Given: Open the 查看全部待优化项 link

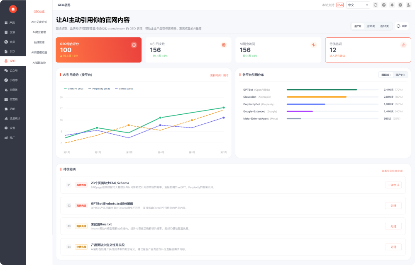Looking at the screenshot, I should (392, 171).
